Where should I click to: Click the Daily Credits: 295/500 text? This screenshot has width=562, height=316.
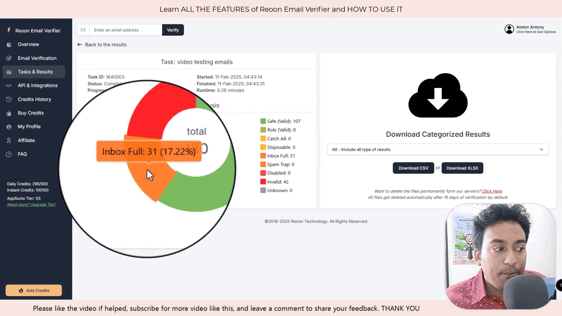point(28,184)
